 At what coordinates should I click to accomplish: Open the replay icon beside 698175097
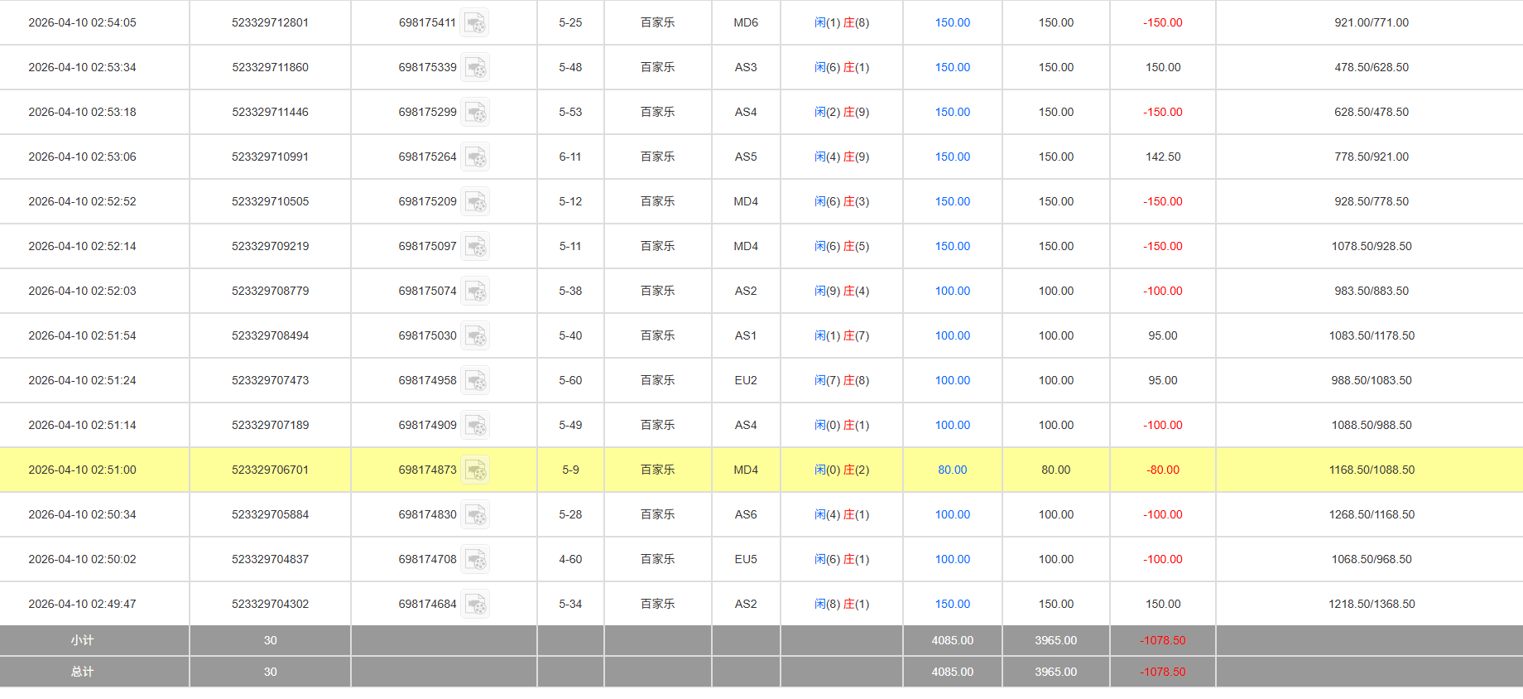coord(475,247)
